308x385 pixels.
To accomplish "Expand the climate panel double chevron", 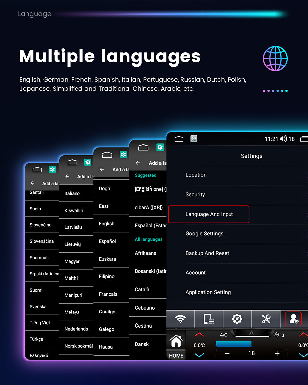I will tap(252, 333).
